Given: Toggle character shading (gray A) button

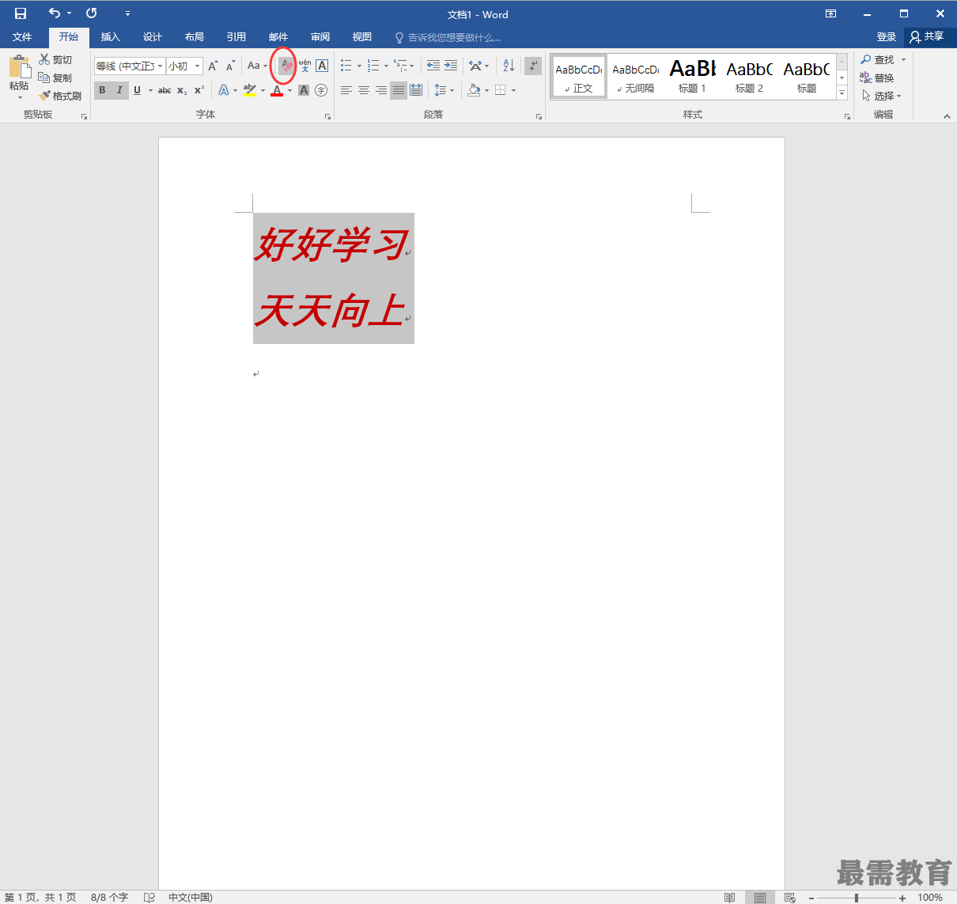Looking at the screenshot, I should pos(304,90).
